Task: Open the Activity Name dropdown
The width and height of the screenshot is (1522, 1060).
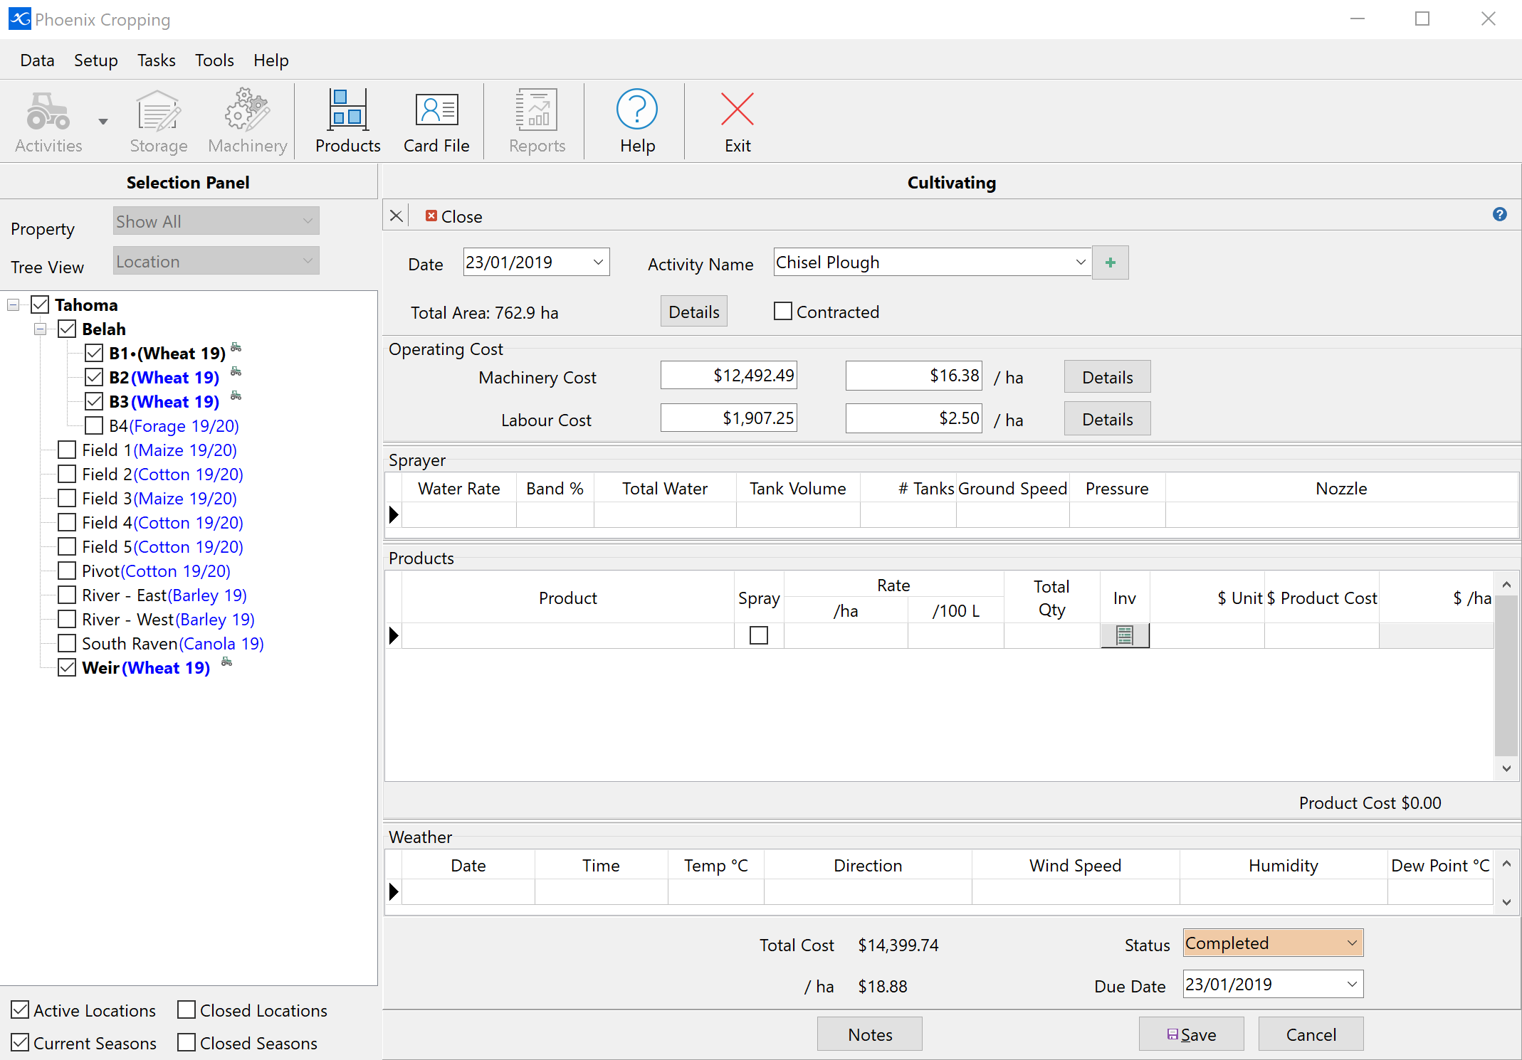Action: 1081,263
